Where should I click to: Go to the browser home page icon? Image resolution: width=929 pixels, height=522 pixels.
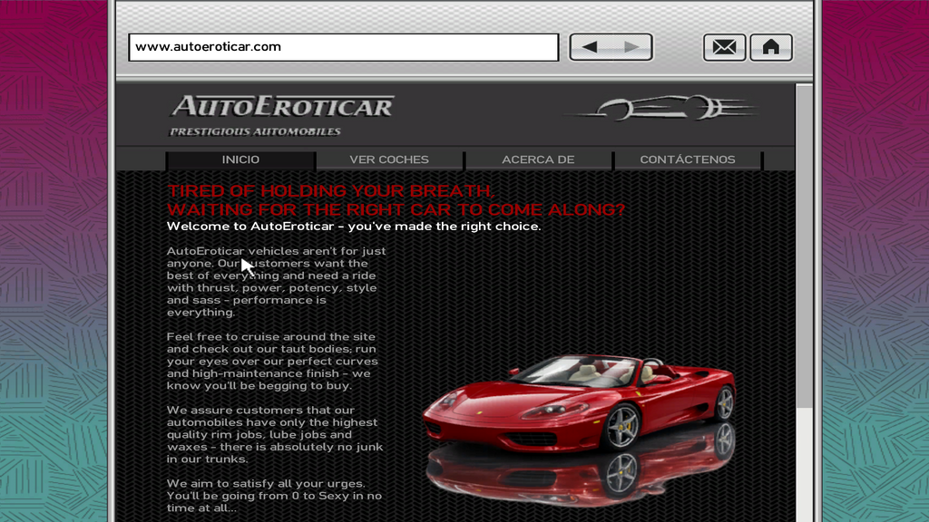pos(771,47)
